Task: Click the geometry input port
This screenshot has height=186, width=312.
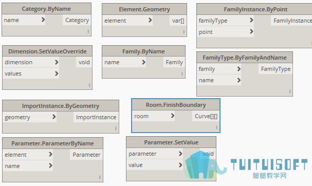Action: pyautogui.click(x=29, y=117)
